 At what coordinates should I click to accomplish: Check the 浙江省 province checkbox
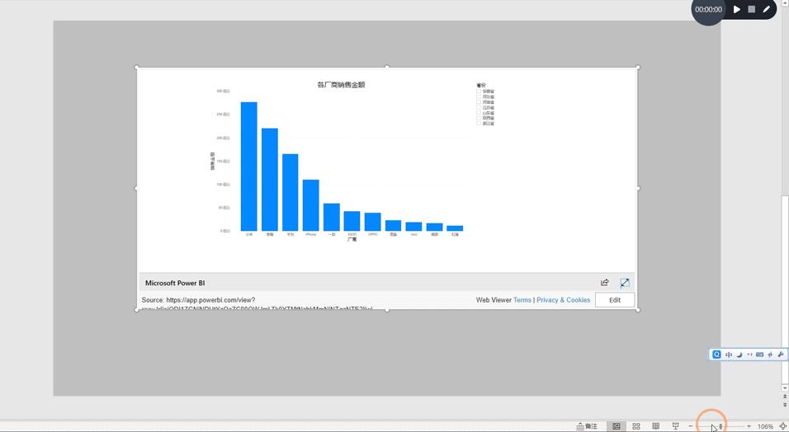tap(479, 123)
